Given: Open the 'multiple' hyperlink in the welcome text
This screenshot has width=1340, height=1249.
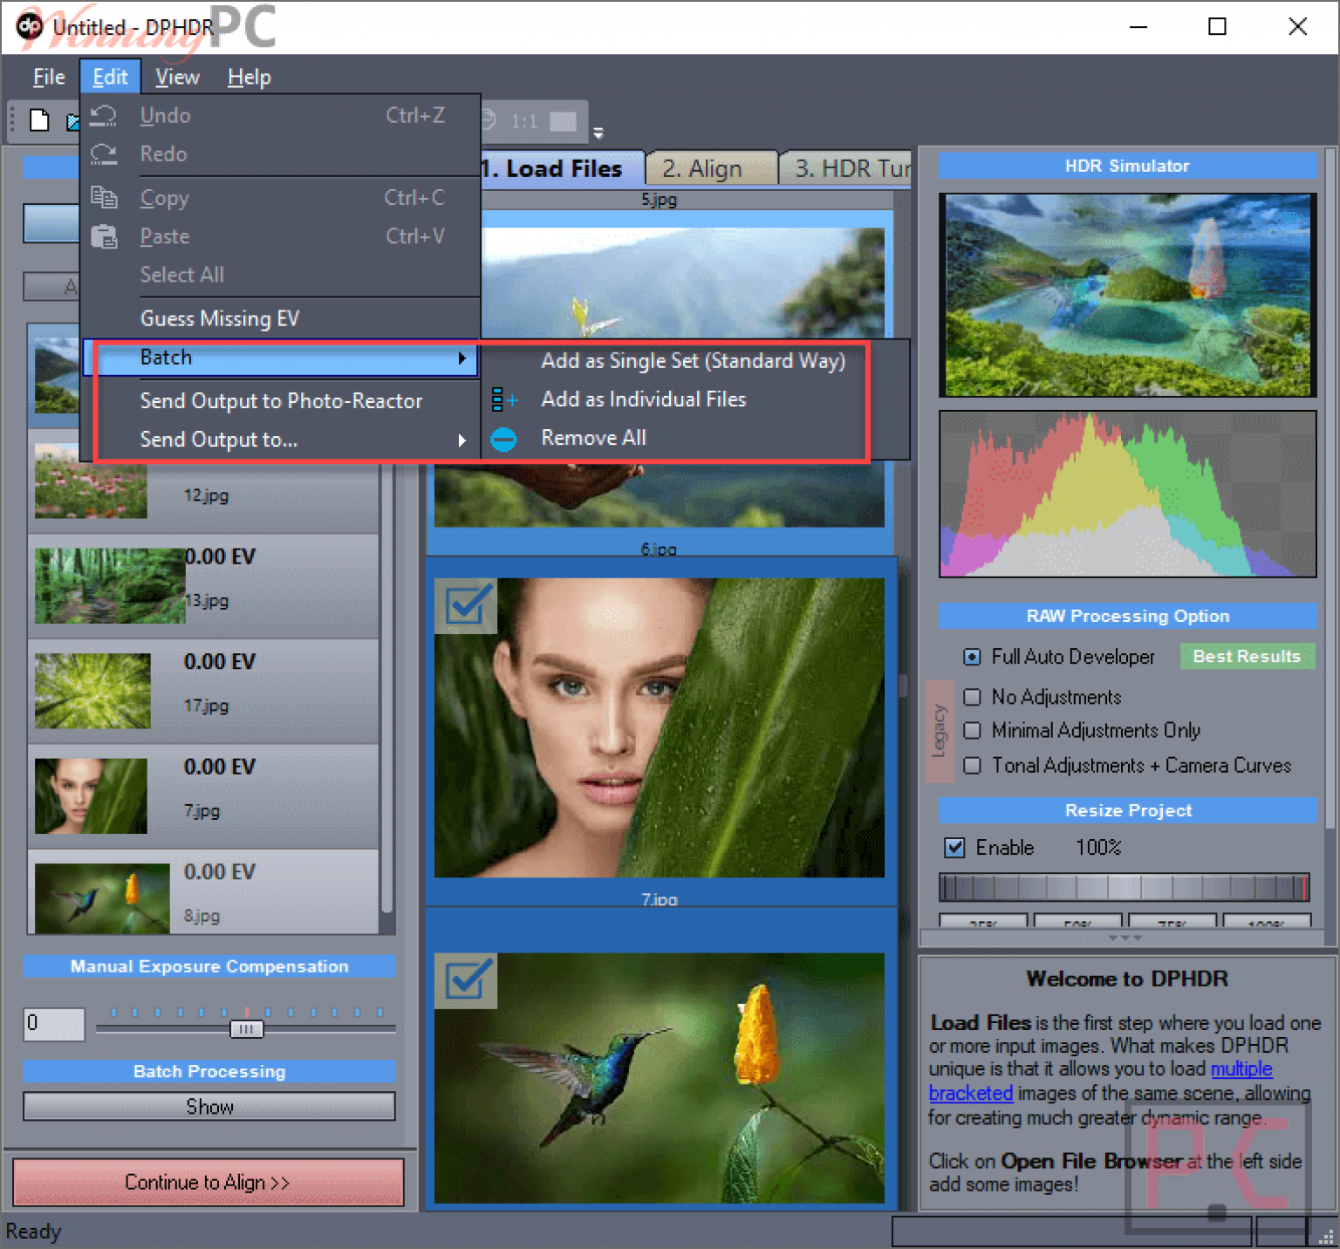Looking at the screenshot, I should [1241, 1068].
